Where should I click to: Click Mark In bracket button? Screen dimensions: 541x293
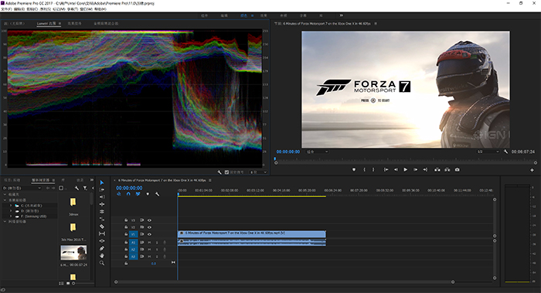(364, 169)
